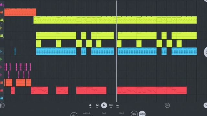
Task: Tap the PRV circular button
Action: tap(167, 105)
